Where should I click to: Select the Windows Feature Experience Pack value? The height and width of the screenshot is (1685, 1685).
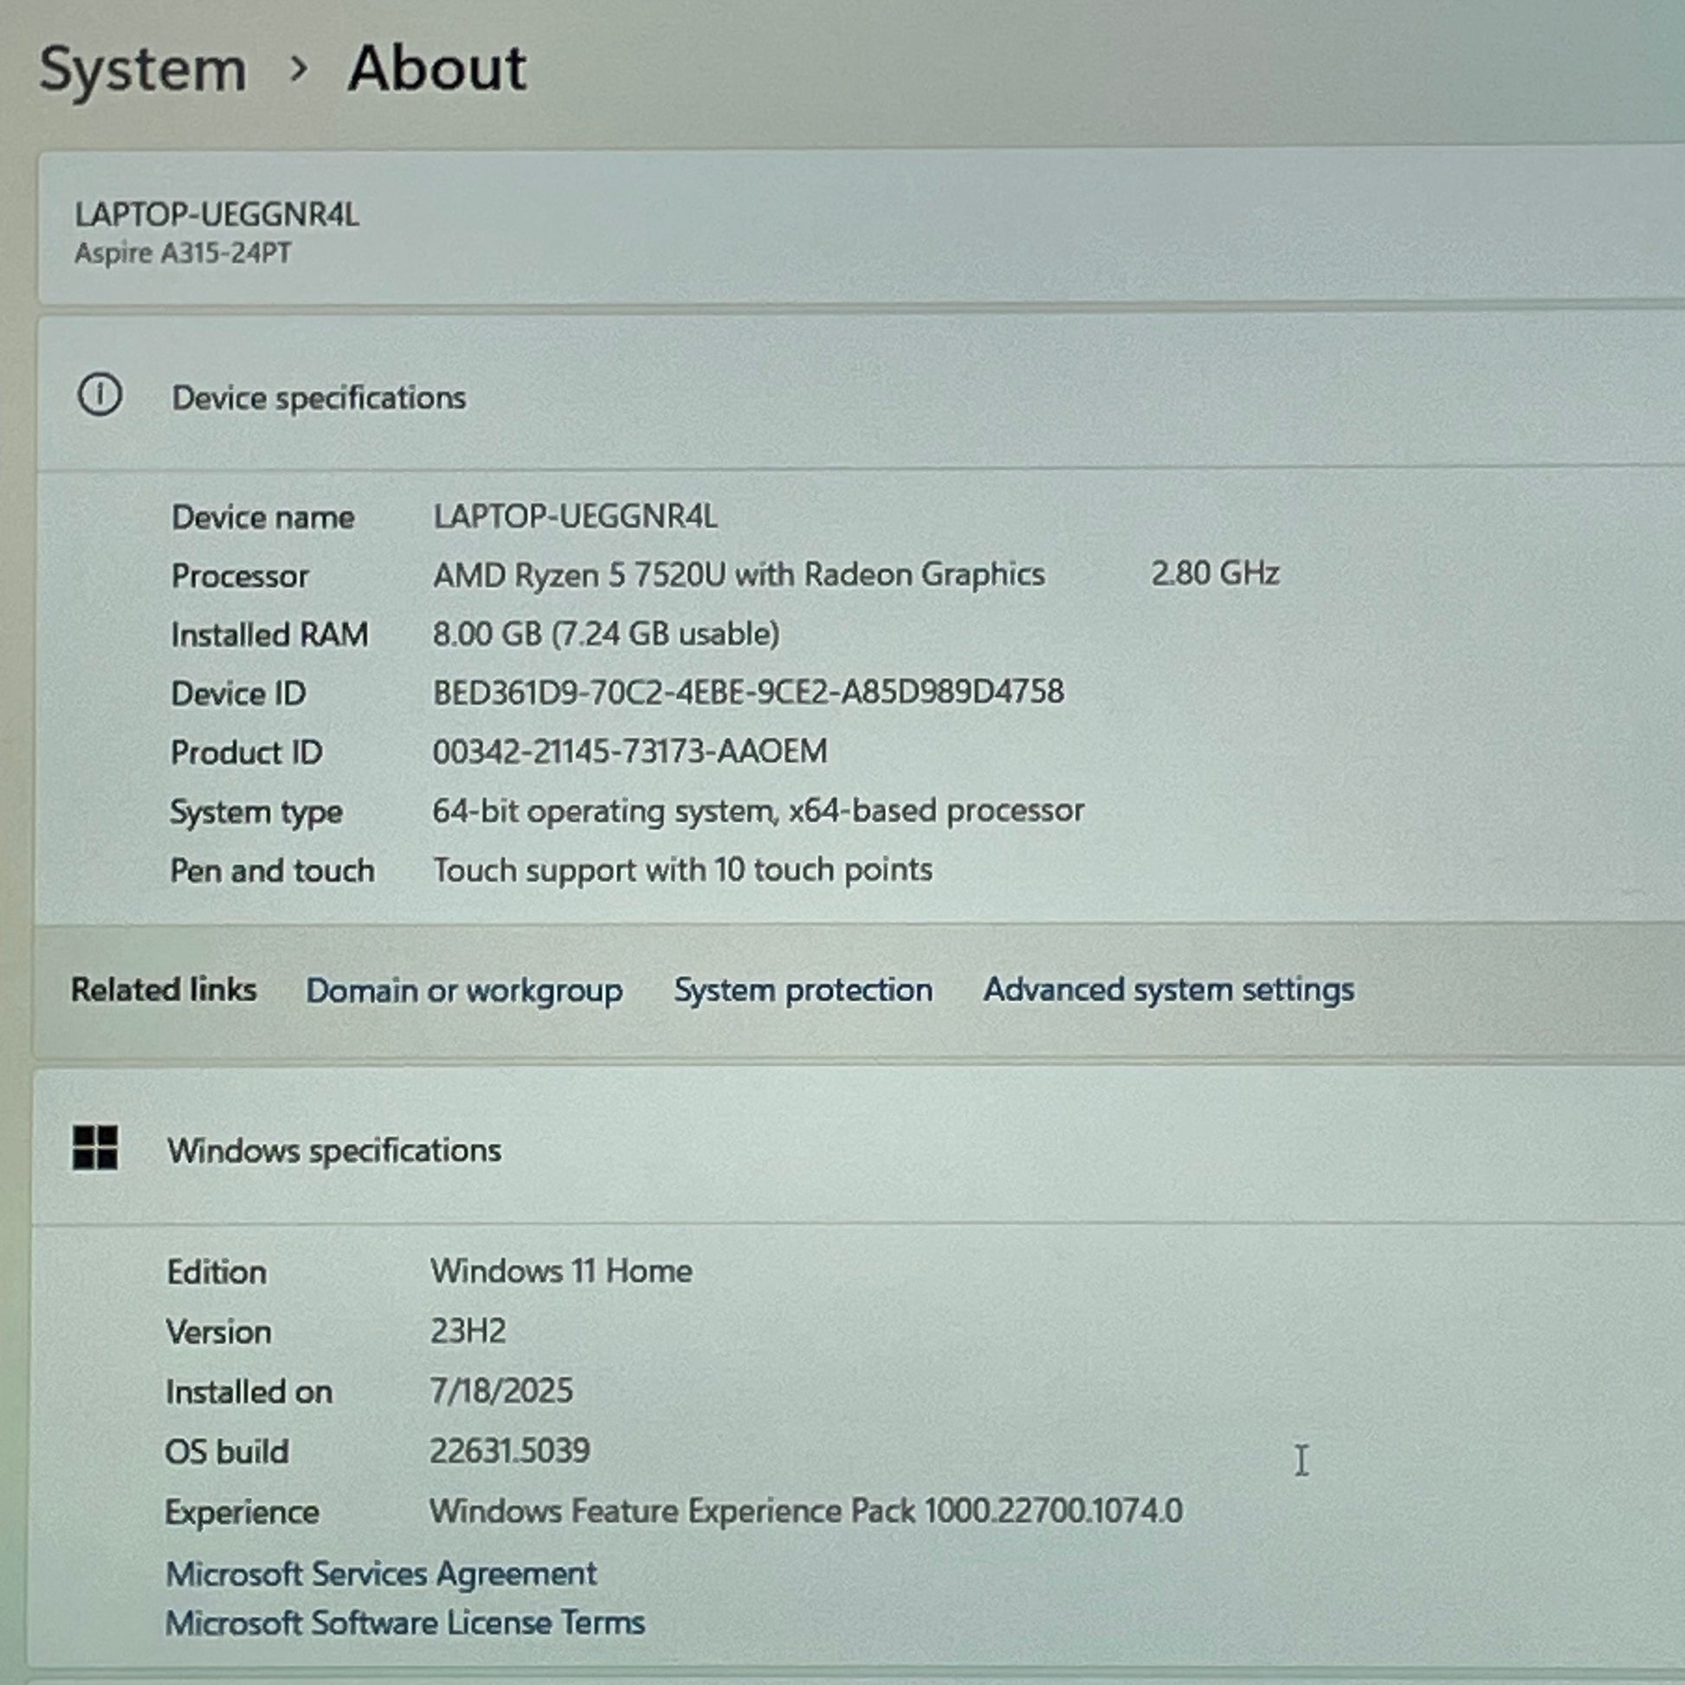click(x=806, y=1512)
